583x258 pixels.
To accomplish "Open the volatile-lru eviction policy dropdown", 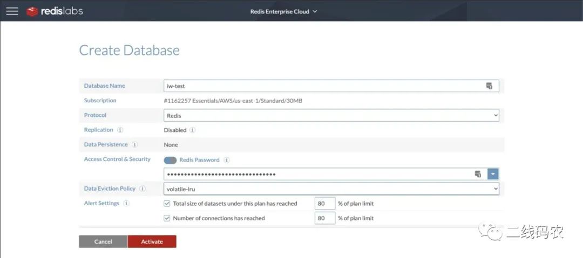I will (x=331, y=189).
